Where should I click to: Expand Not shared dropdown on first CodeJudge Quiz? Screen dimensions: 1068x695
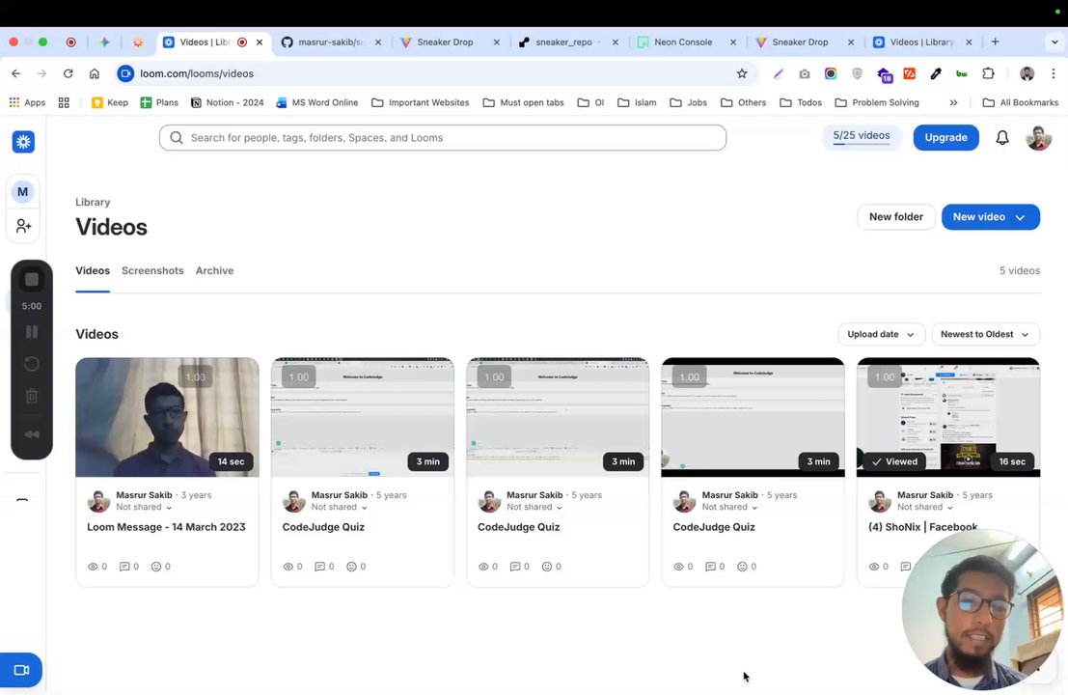[x=340, y=507]
